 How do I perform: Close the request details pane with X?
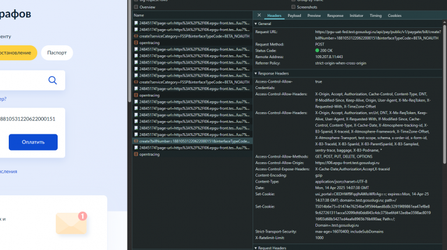[259, 15]
